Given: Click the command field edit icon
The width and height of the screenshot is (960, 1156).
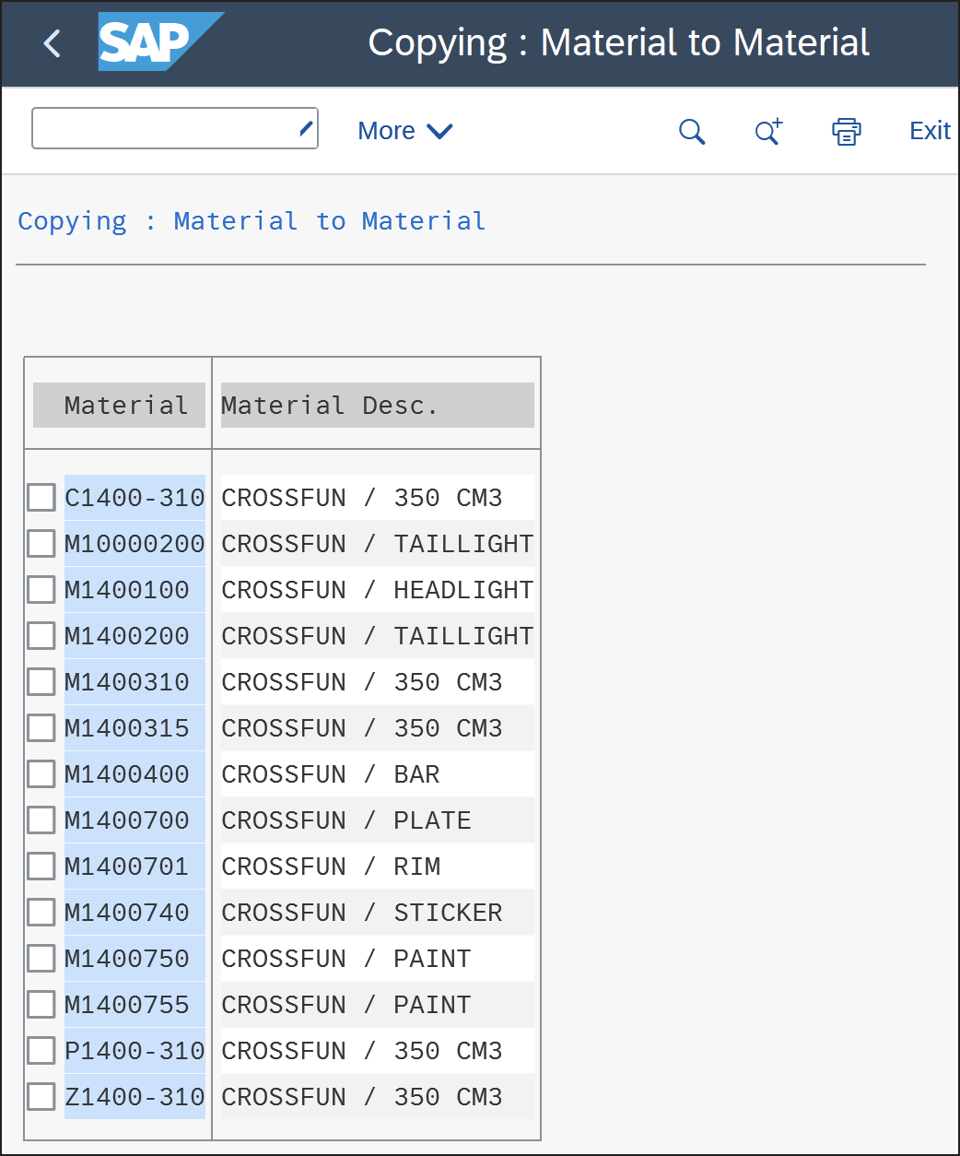Looking at the screenshot, I should point(307,128).
